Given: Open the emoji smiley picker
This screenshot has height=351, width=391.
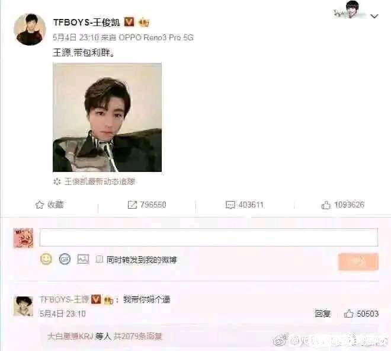Looking at the screenshot, I should tap(46, 259).
